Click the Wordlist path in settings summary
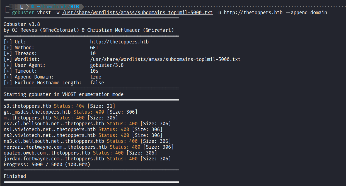Viewport: 346px width, 186px height. [x=165, y=59]
